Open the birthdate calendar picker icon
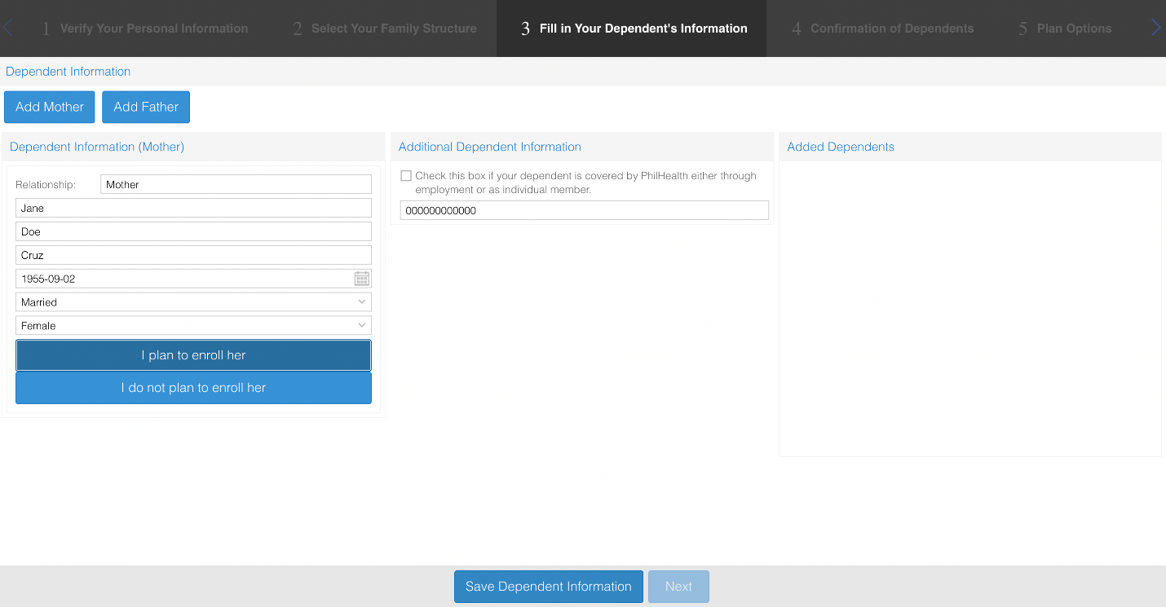This screenshot has width=1166, height=607. point(362,279)
